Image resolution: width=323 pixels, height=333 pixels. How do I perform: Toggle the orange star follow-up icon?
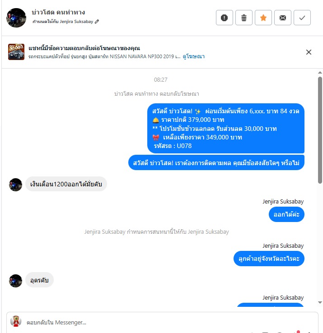(x=263, y=18)
